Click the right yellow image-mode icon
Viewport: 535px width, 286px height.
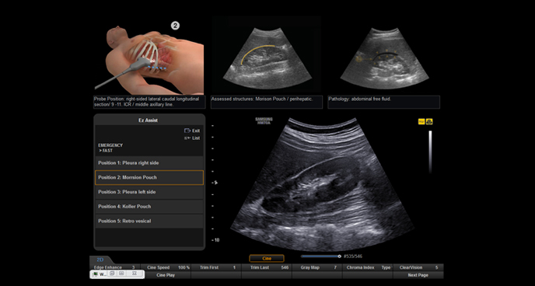[x=429, y=121]
